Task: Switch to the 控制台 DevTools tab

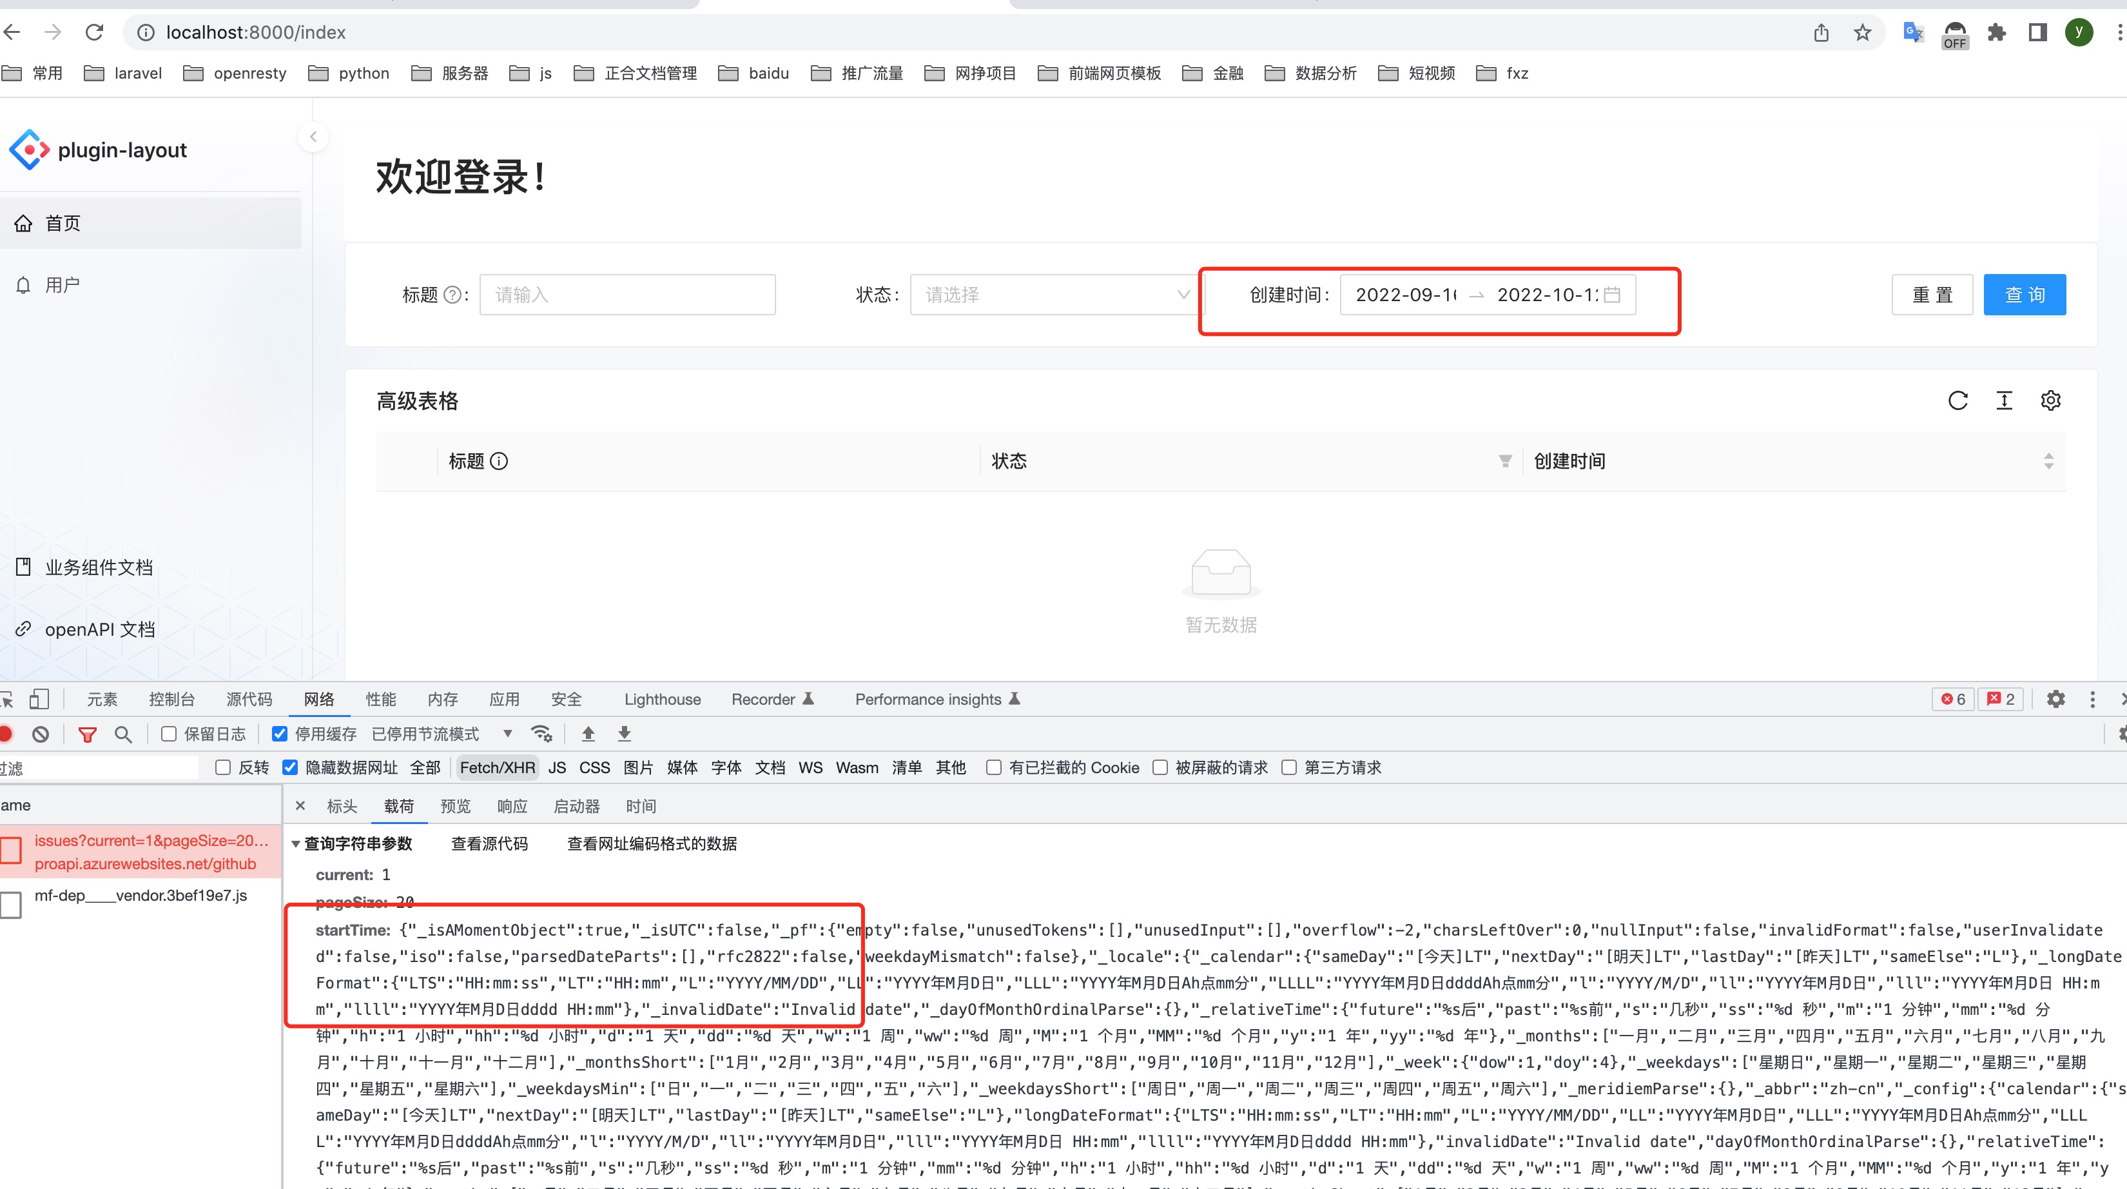Action: (x=171, y=699)
